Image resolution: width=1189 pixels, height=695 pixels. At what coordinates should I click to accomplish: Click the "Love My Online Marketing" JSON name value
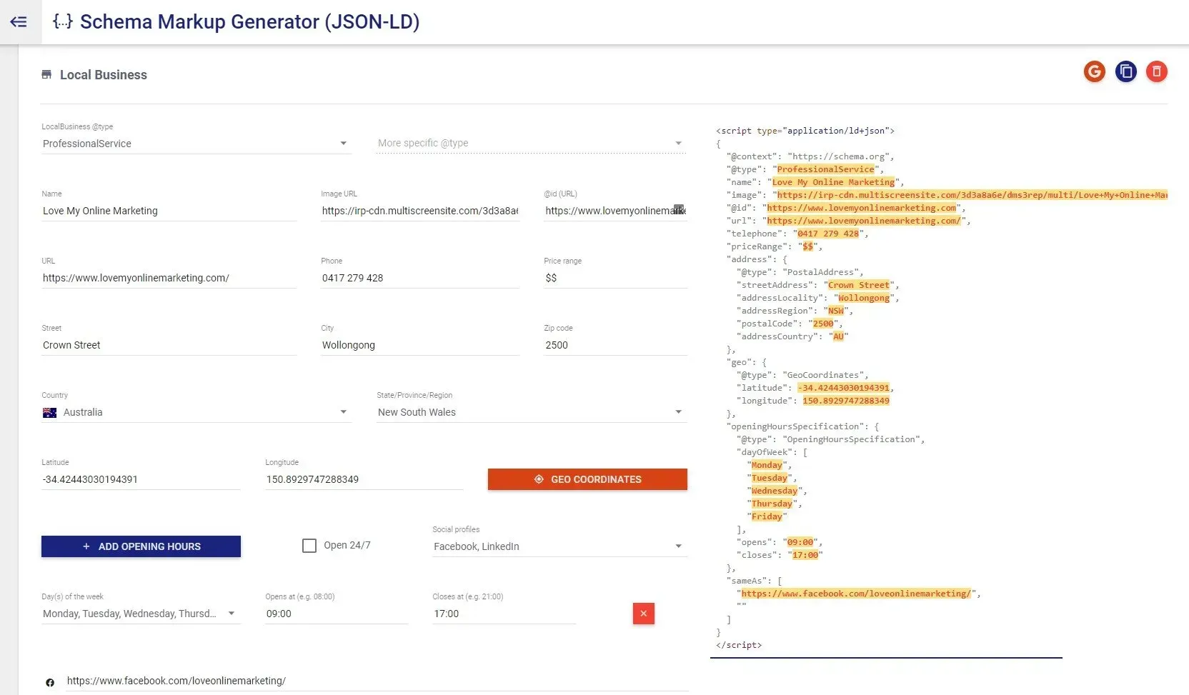click(833, 182)
